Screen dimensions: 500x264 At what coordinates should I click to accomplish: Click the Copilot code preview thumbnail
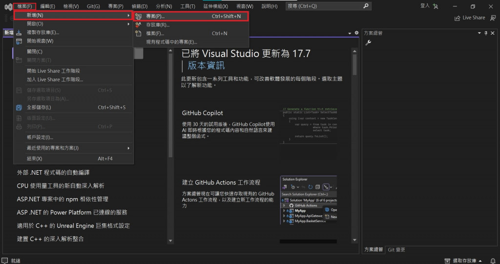[x=309, y=125]
